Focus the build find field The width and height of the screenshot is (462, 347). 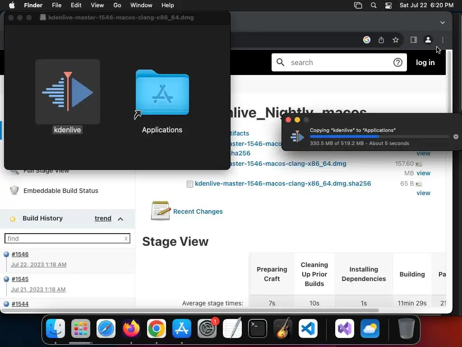pos(67,239)
